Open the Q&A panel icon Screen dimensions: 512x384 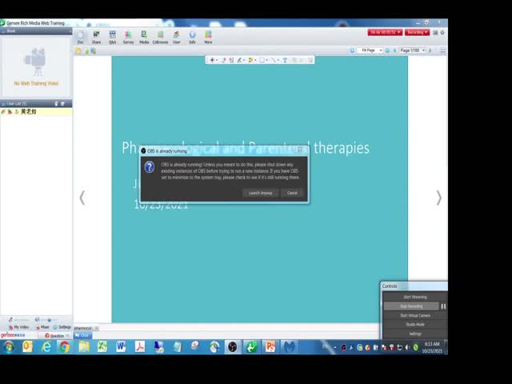(112, 37)
